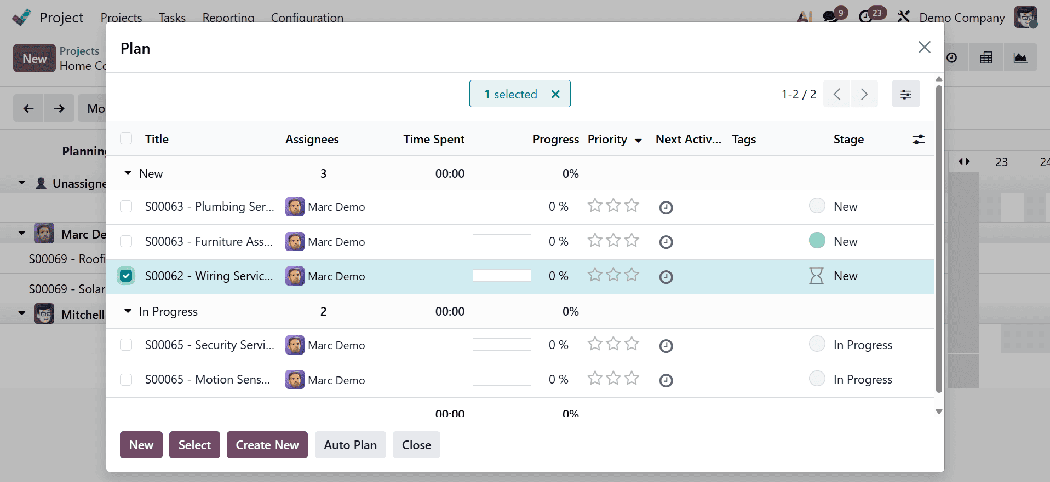The width and height of the screenshot is (1050, 482).
Task: Toggle green state circle for Furniture Assembly task
Action: click(x=817, y=240)
